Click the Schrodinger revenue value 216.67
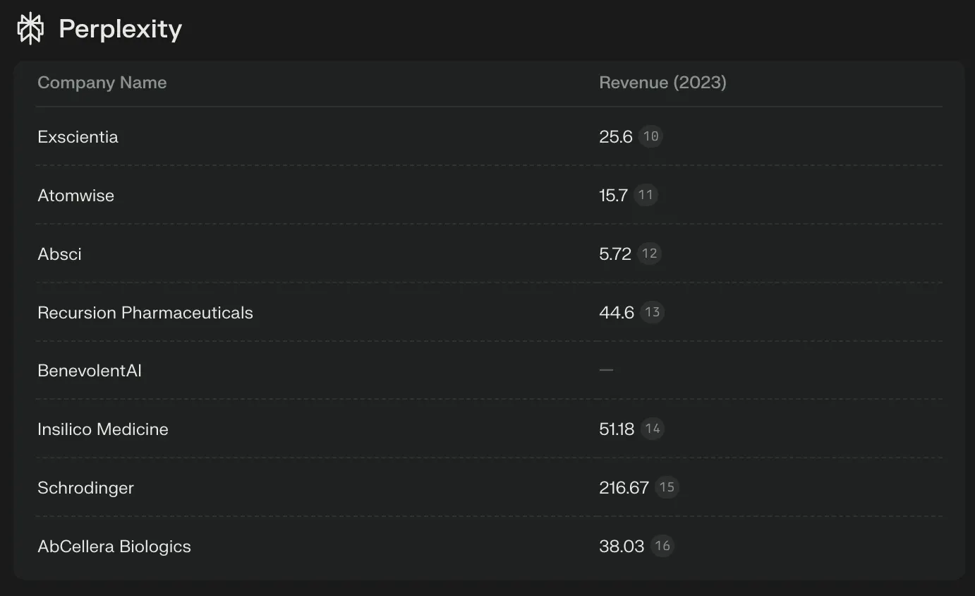 [624, 487]
